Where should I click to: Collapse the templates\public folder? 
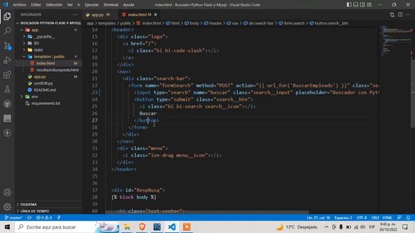pyautogui.click(x=49, y=56)
